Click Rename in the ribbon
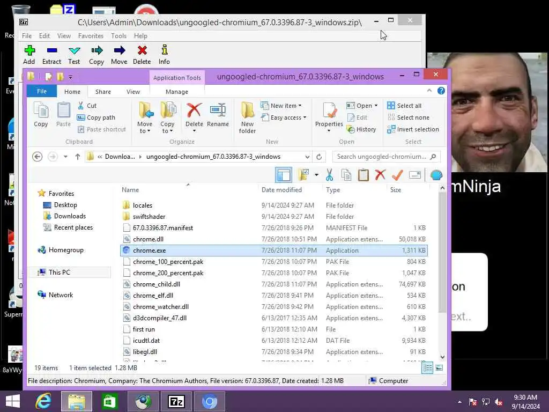 [218, 115]
